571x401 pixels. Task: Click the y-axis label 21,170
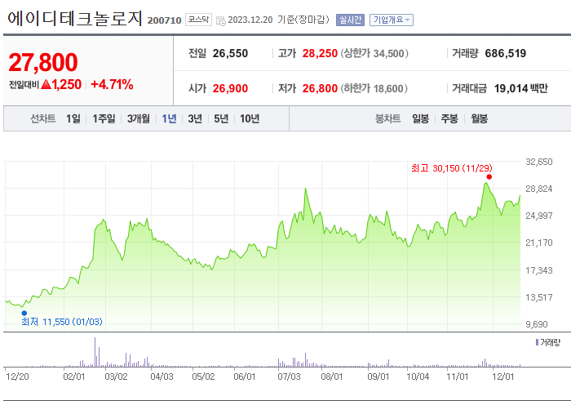click(x=539, y=243)
